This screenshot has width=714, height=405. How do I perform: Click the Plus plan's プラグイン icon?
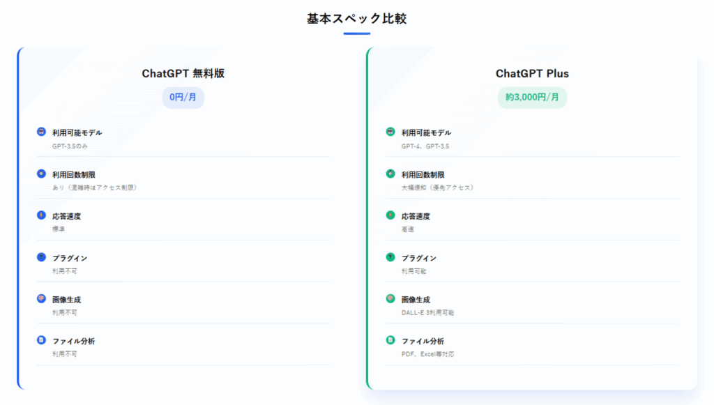coord(390,257)
